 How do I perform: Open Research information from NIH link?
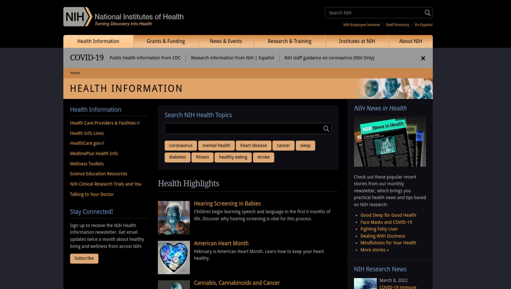(222, 58)
